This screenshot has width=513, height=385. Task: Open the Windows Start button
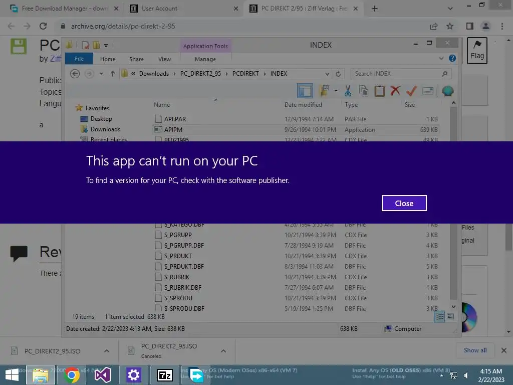[x=12, y=375]
